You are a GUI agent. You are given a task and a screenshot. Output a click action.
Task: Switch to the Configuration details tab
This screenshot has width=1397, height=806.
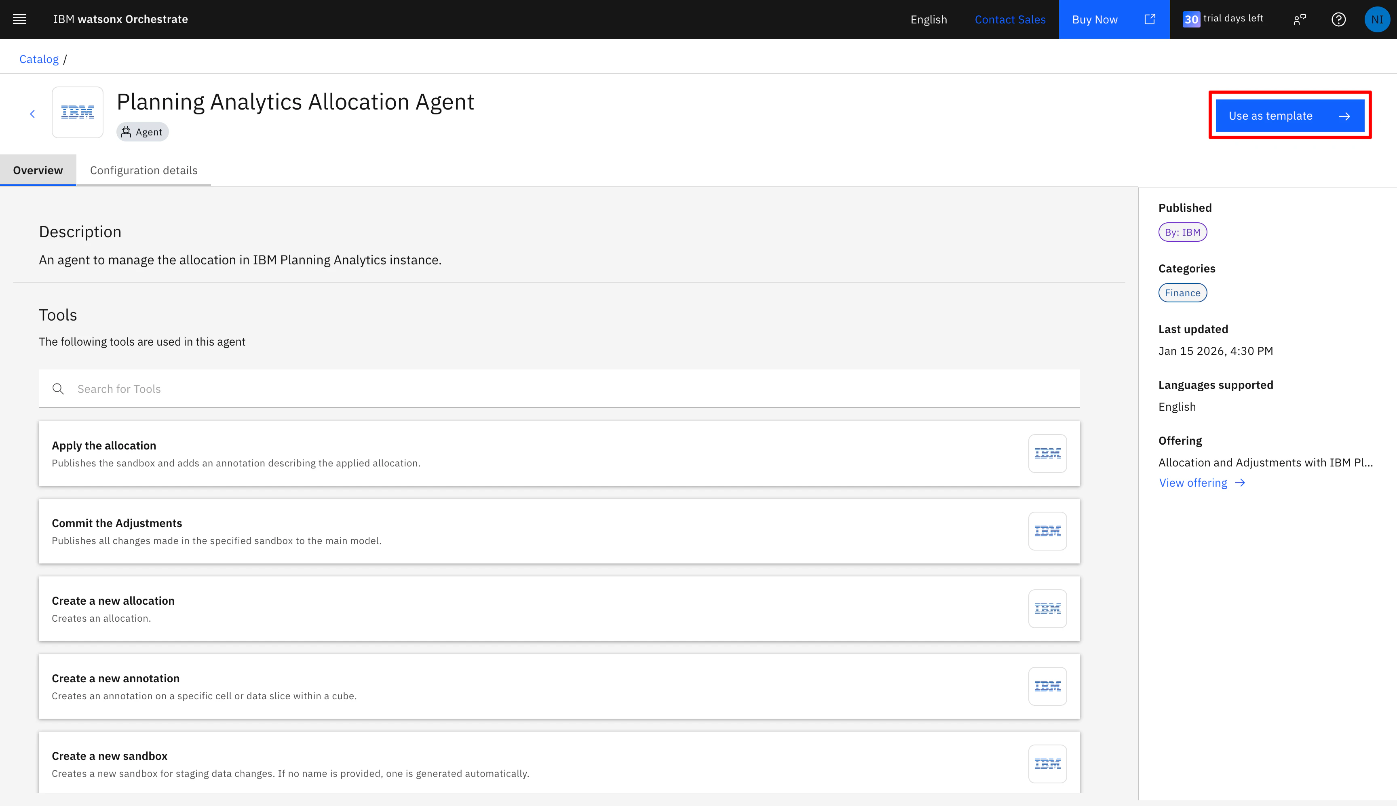pyautogui.click(x=143, y=171)
